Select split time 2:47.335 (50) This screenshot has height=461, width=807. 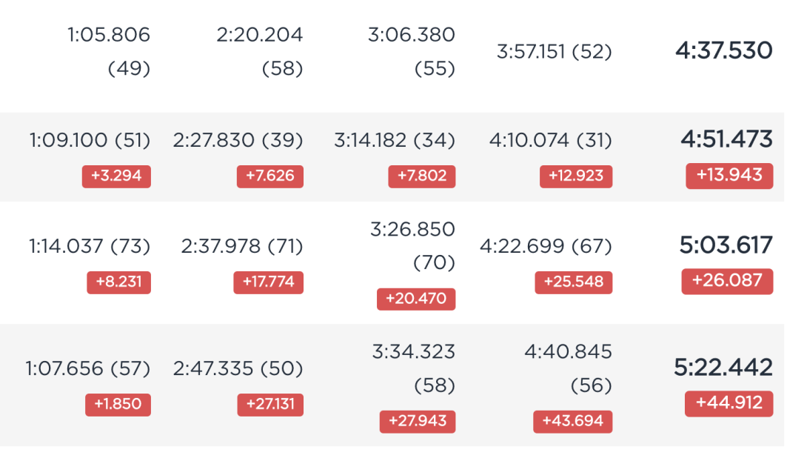click(238, 369)
